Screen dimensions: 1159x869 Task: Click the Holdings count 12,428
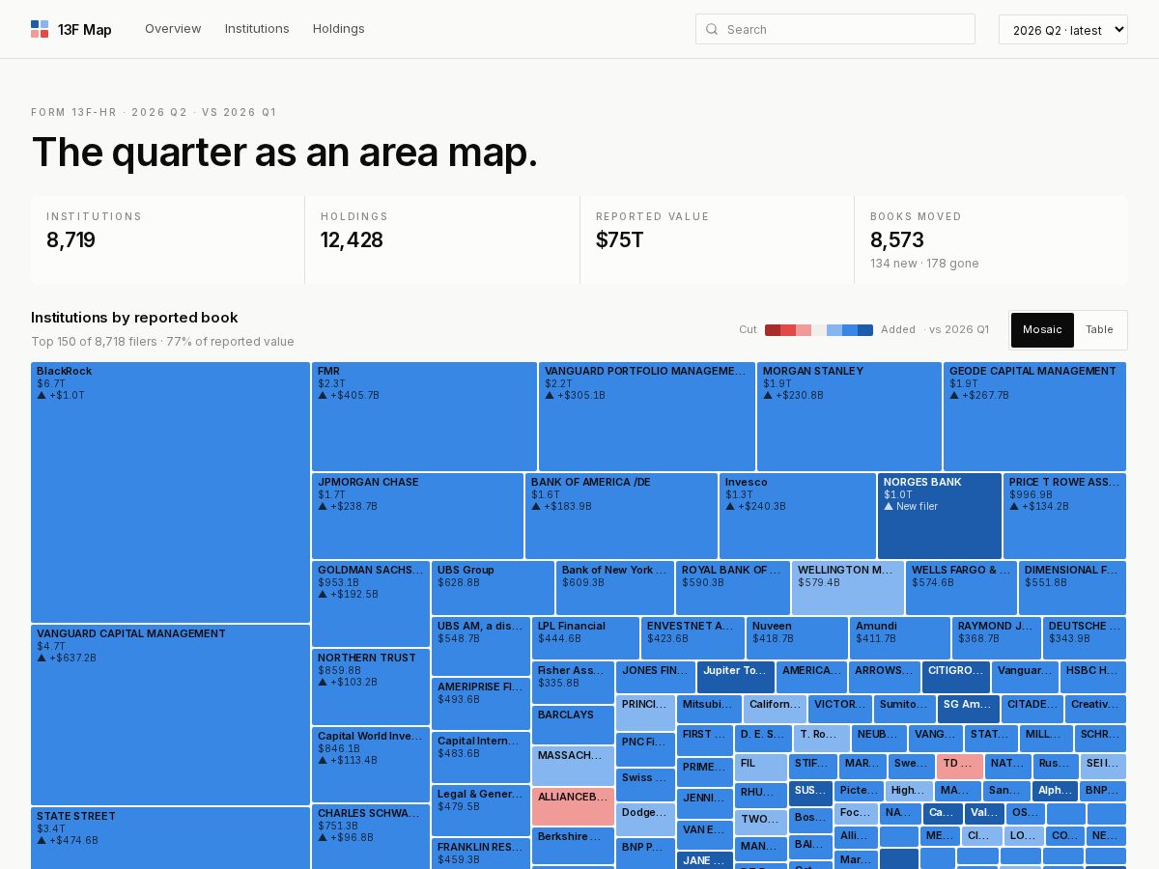[352, 240]
